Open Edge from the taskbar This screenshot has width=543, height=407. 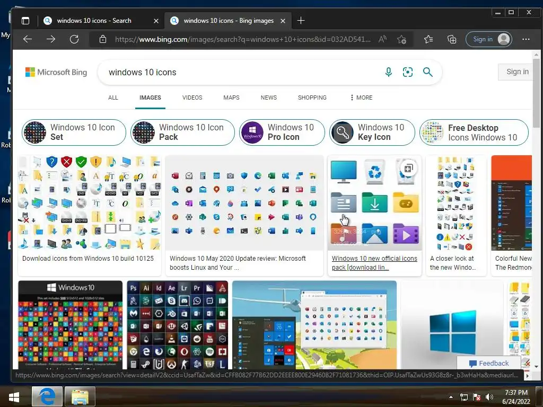[x=47, y=396]
